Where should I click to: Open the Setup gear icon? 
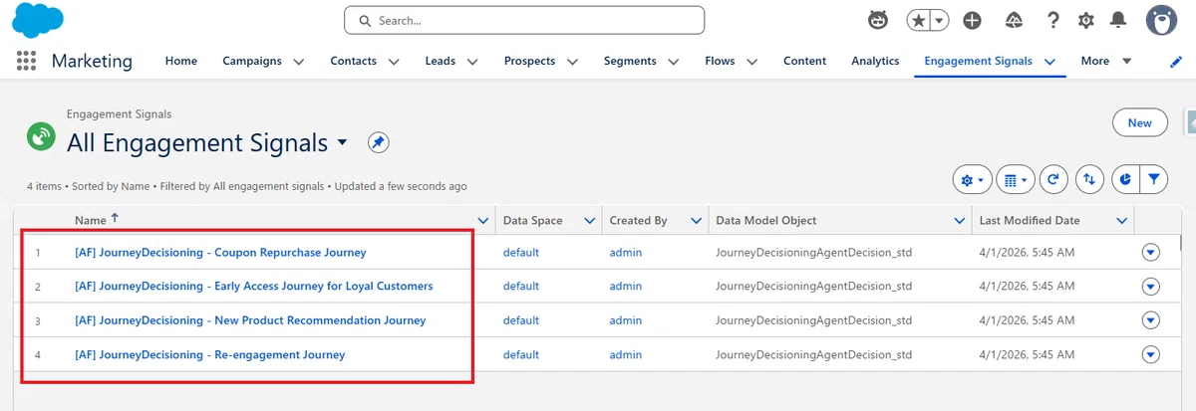click(x=1085, y=20)
